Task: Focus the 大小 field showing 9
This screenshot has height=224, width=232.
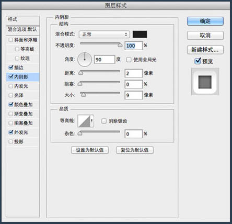Action: coord(134,95)
